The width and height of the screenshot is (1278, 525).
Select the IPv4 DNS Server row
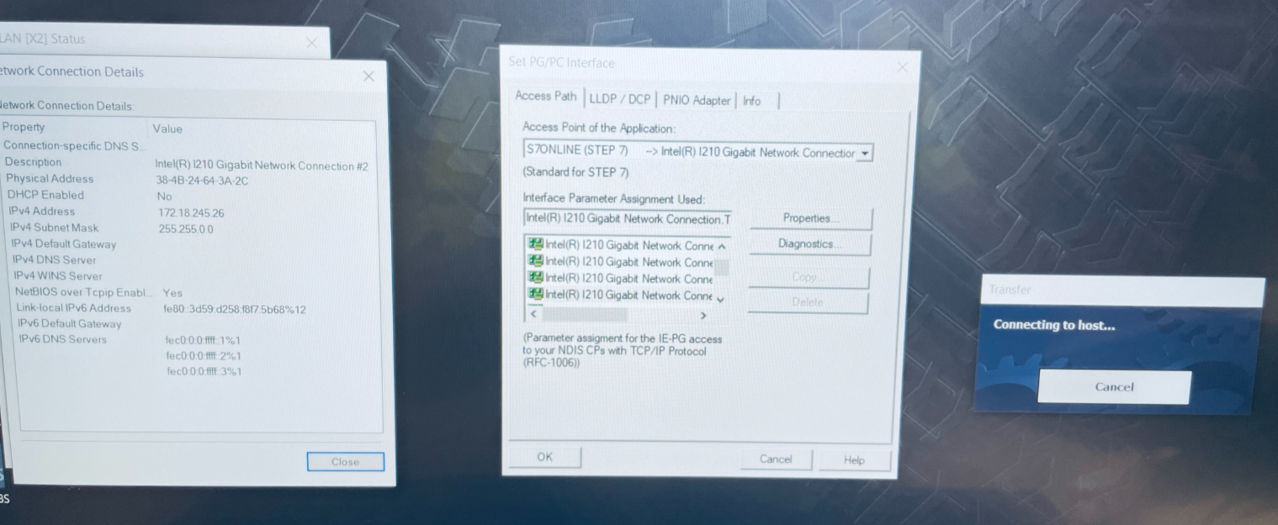point(193,260)
